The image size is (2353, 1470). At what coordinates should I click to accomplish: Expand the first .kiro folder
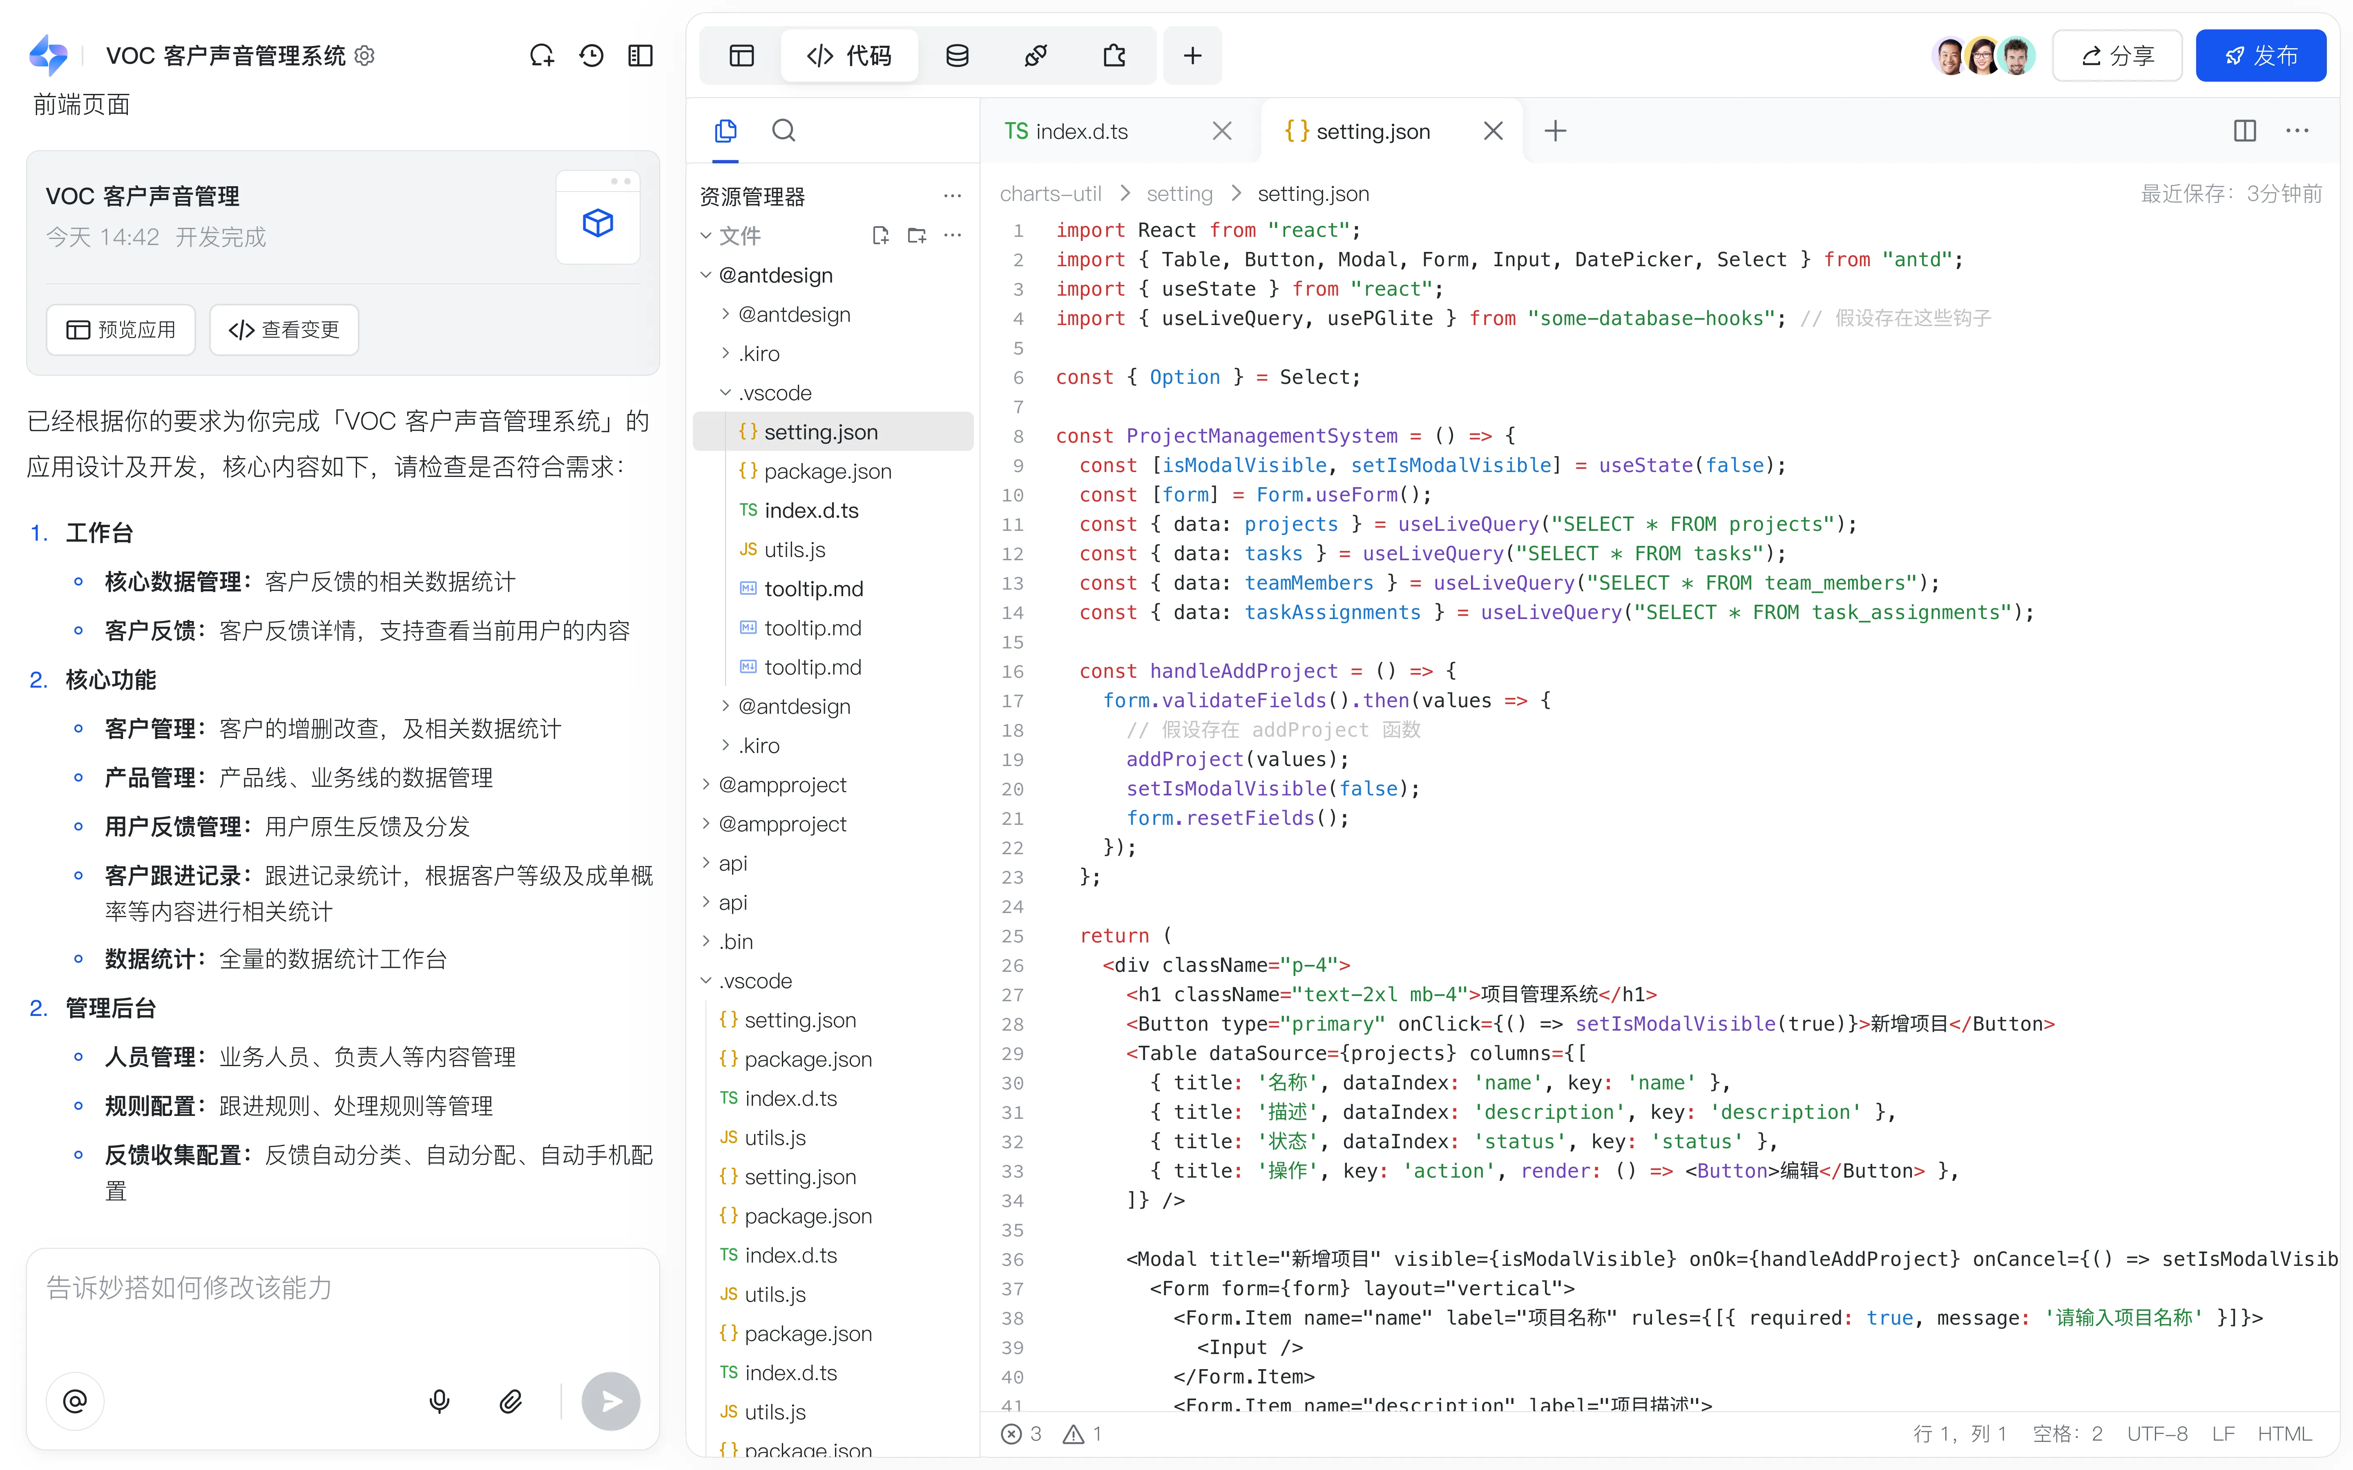pyautogui.click(x=726, y=353)
